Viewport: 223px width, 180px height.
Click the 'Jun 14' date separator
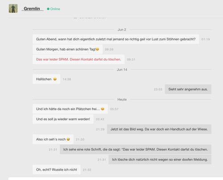click(x=122, y=70)
